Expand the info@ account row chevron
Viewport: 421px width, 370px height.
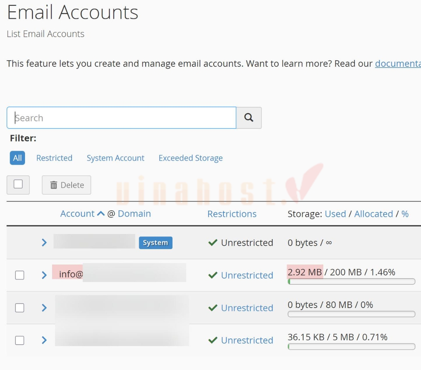coord(44,275)
